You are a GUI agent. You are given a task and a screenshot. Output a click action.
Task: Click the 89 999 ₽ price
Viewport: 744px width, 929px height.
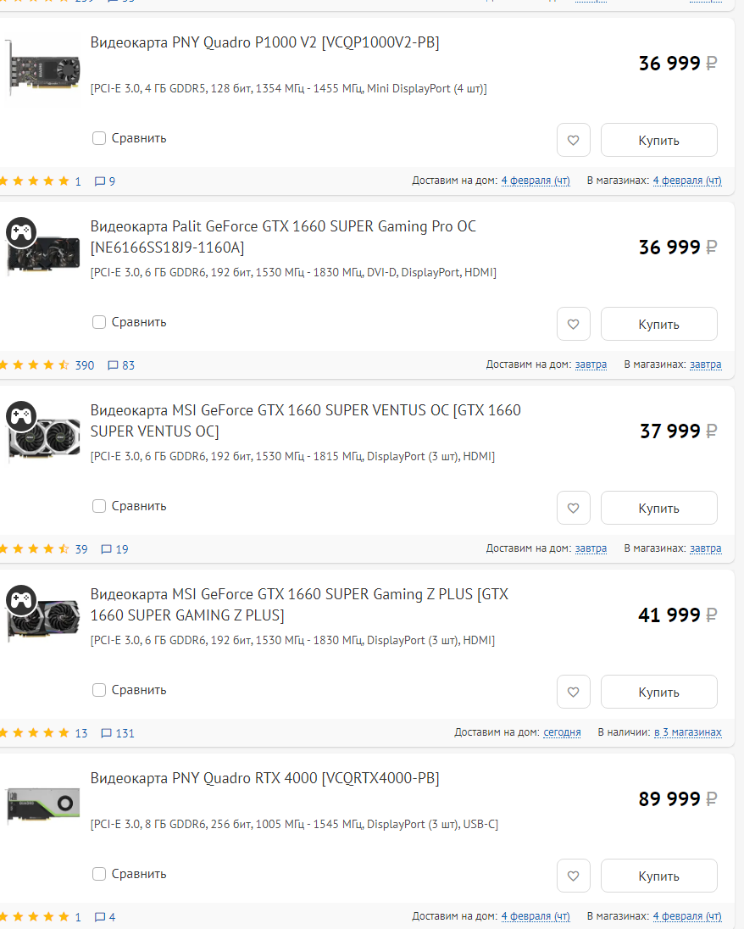[678, 799]
